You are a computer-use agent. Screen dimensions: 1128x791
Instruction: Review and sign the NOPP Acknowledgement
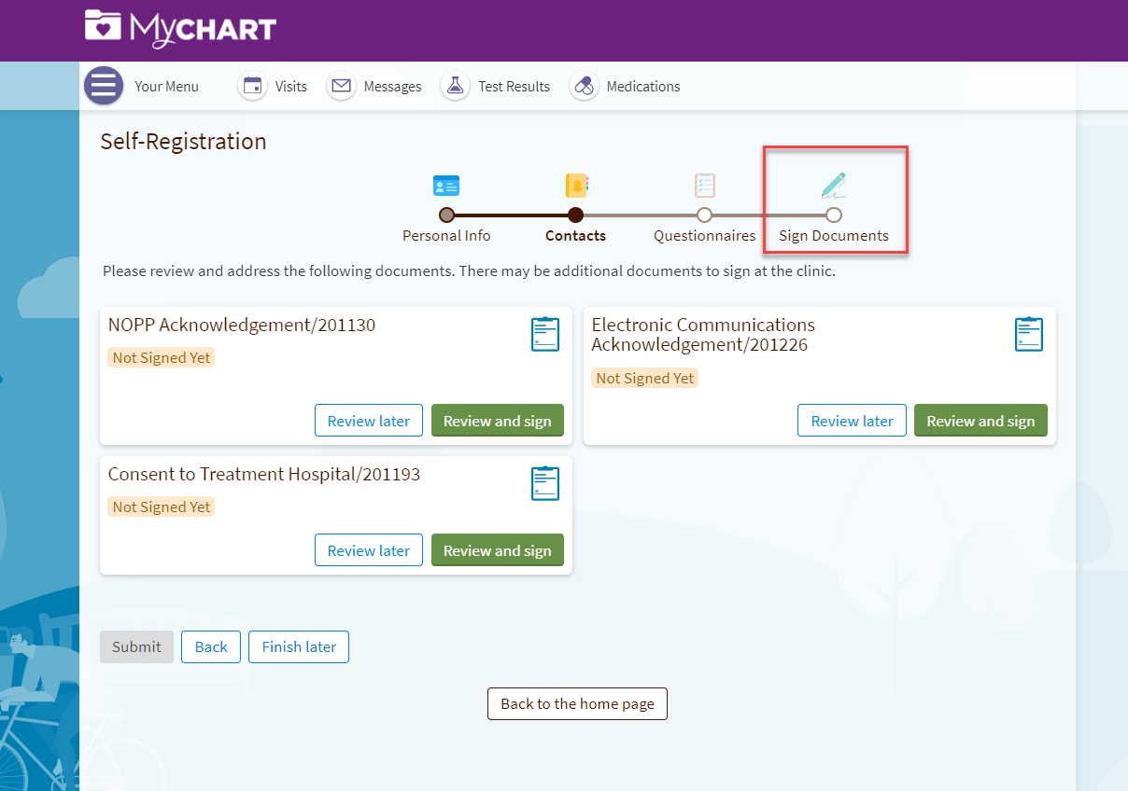[x=497, y=420]
